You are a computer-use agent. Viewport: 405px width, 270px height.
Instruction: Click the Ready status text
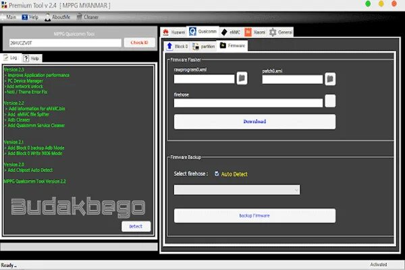pos(7,265)
